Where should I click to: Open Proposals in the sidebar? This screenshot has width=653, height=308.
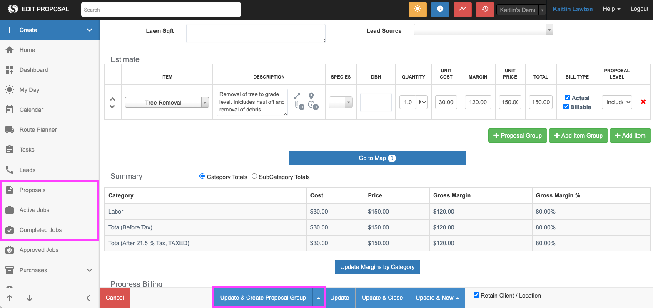click(32, 190)
